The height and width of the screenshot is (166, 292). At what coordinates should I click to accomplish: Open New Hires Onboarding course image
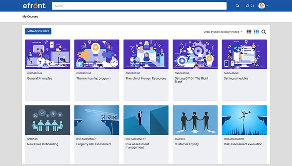(x=48, y=120)
